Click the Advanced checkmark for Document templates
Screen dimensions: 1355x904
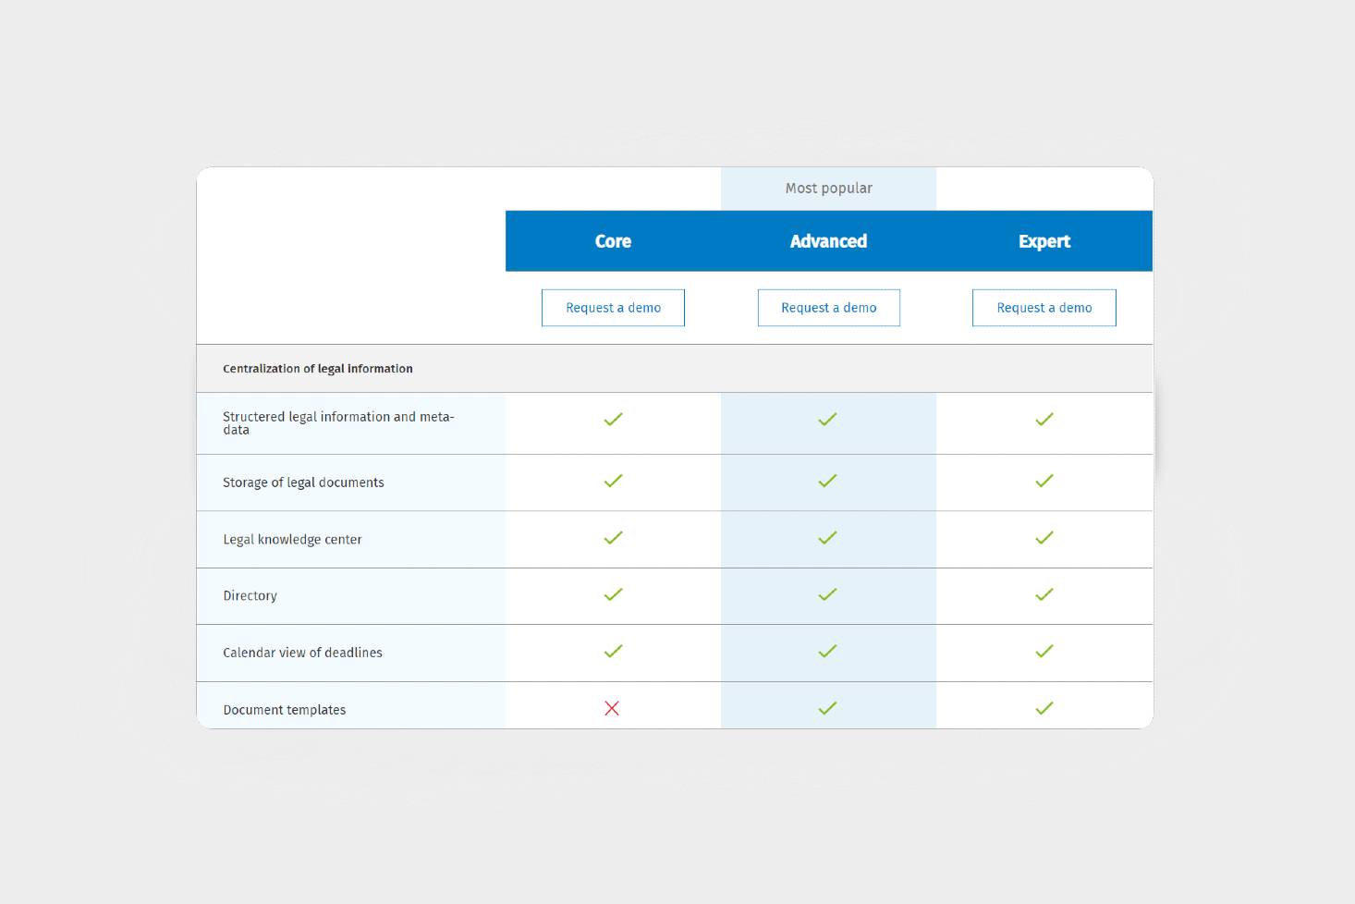coord(827,708)
